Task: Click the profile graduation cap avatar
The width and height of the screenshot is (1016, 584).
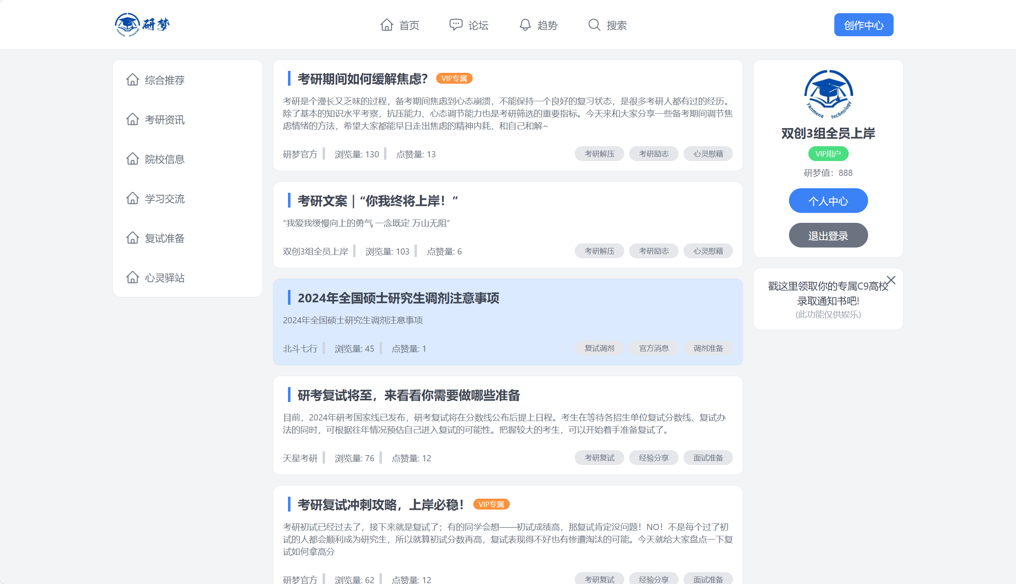Action: click(828, 94)
